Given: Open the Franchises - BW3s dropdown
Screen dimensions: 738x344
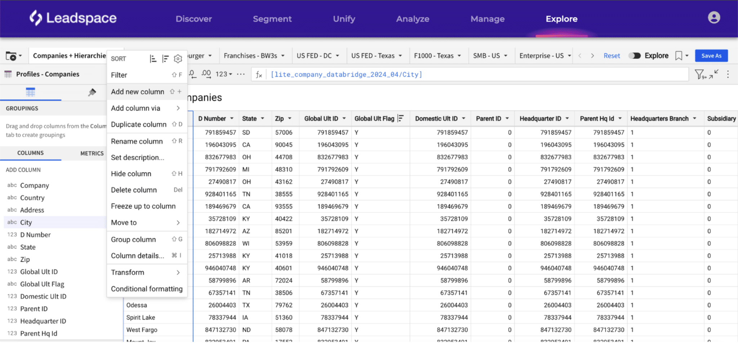Looking at the screenshot, I should 254,55.
